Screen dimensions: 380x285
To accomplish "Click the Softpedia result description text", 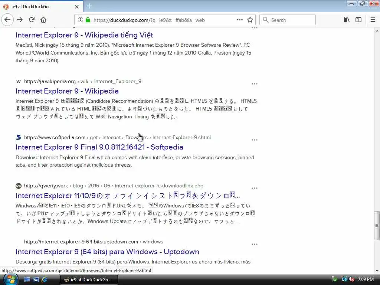I will pyautogui.click(x=135, y=161).
